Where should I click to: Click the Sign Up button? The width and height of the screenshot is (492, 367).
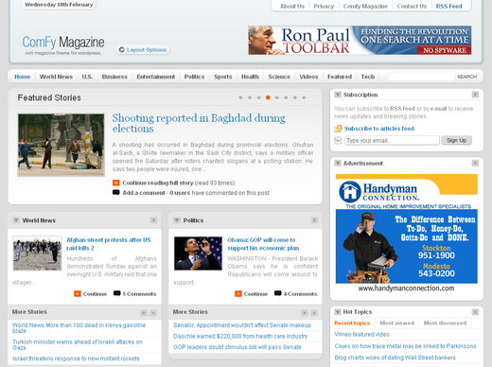tap(456, 140)
